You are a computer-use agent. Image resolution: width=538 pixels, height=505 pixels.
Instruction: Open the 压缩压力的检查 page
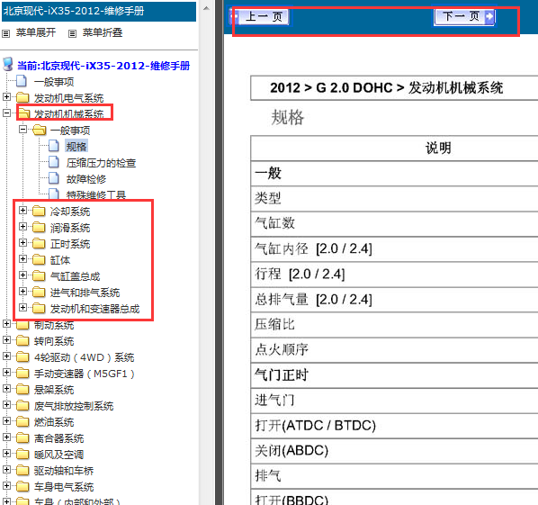click(x=102, y=163)
